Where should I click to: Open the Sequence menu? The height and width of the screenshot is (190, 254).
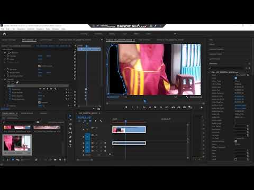21,29
